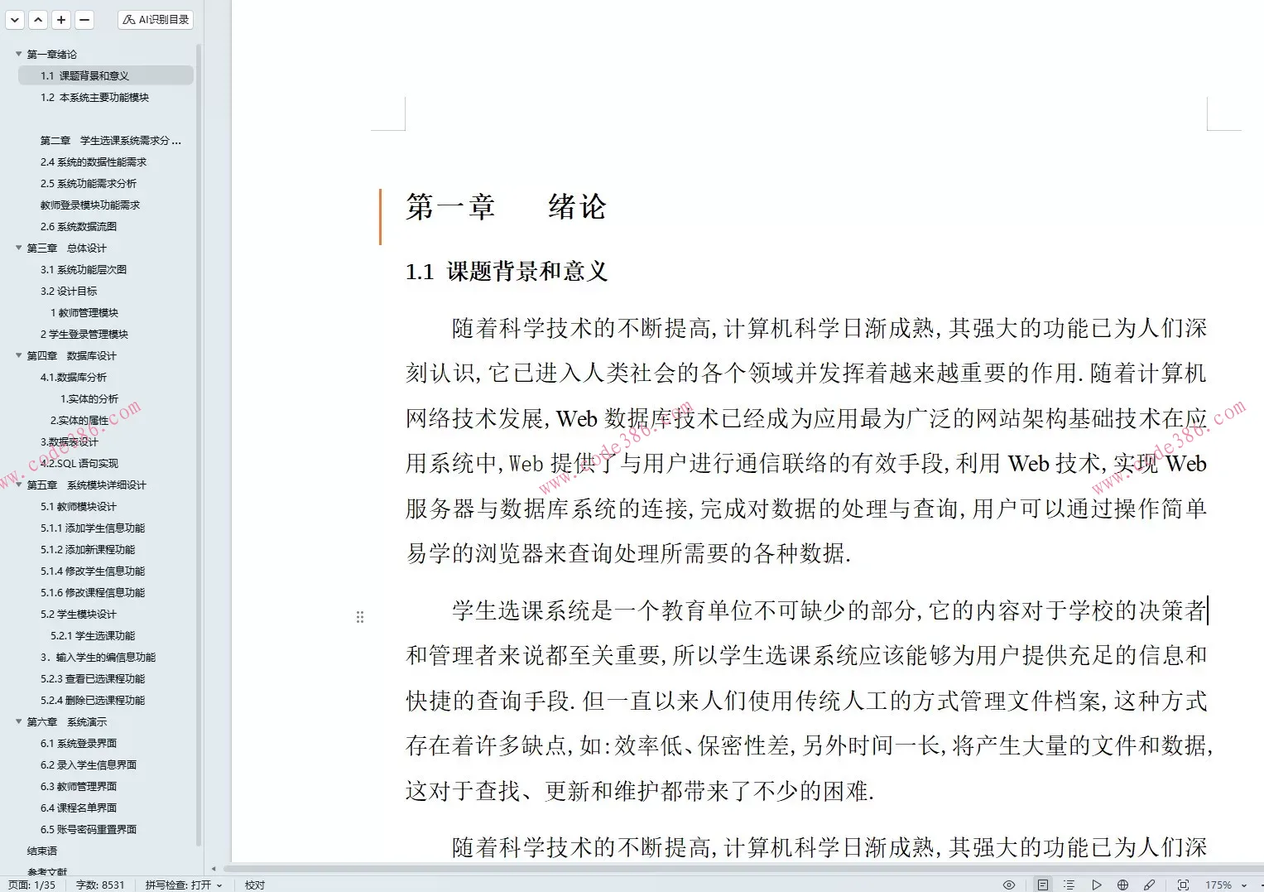Click the page view mode icon
Viewport: 1264px width, 892px height.
tap(1042, 884)
